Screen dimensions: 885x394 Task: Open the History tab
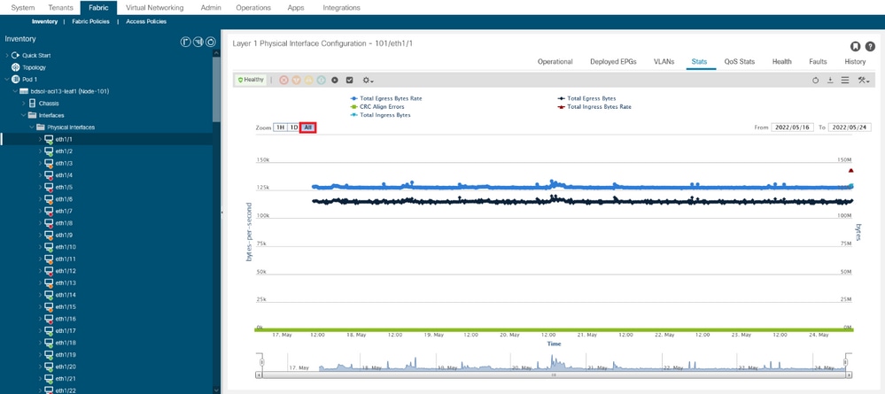[x=855, y=61]
